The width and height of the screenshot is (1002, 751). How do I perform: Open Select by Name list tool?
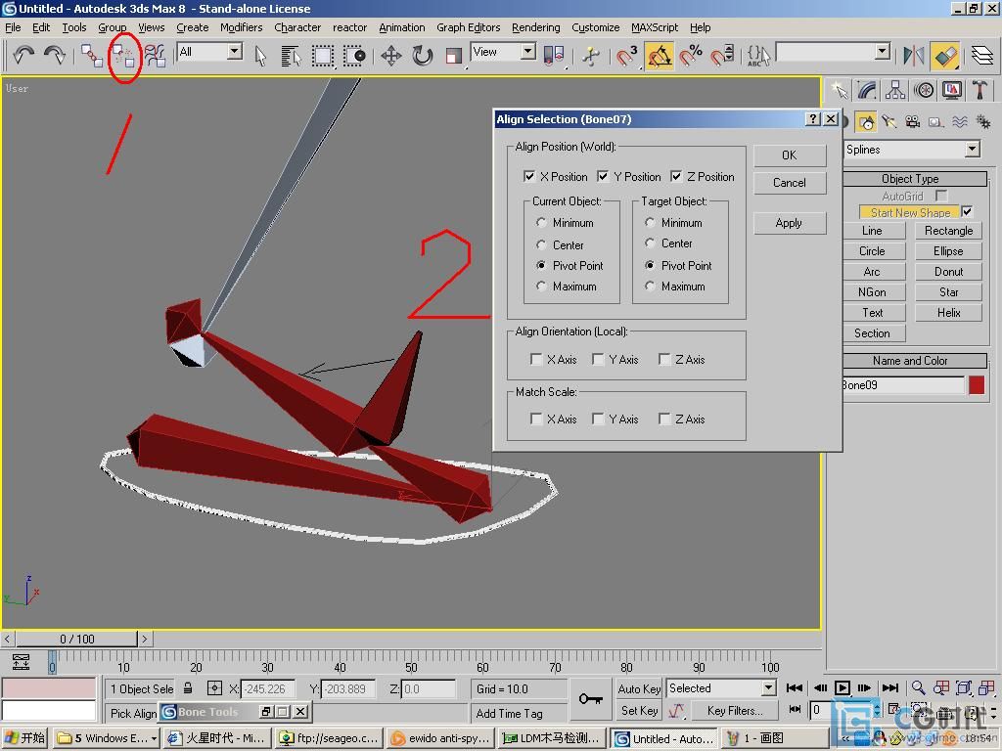(292, 56)
